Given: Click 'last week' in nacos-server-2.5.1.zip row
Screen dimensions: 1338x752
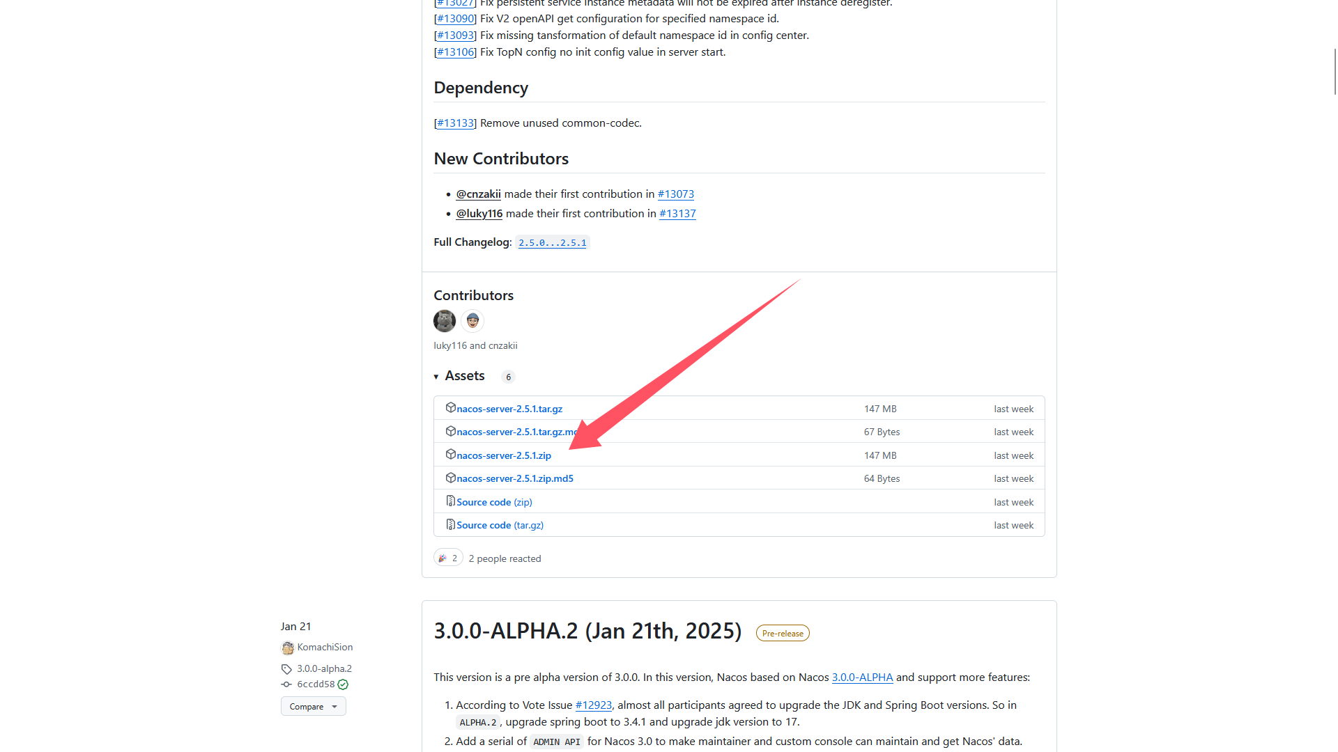Looking at the screenshot, I should pyautogui.click(x=1013, y=455).
